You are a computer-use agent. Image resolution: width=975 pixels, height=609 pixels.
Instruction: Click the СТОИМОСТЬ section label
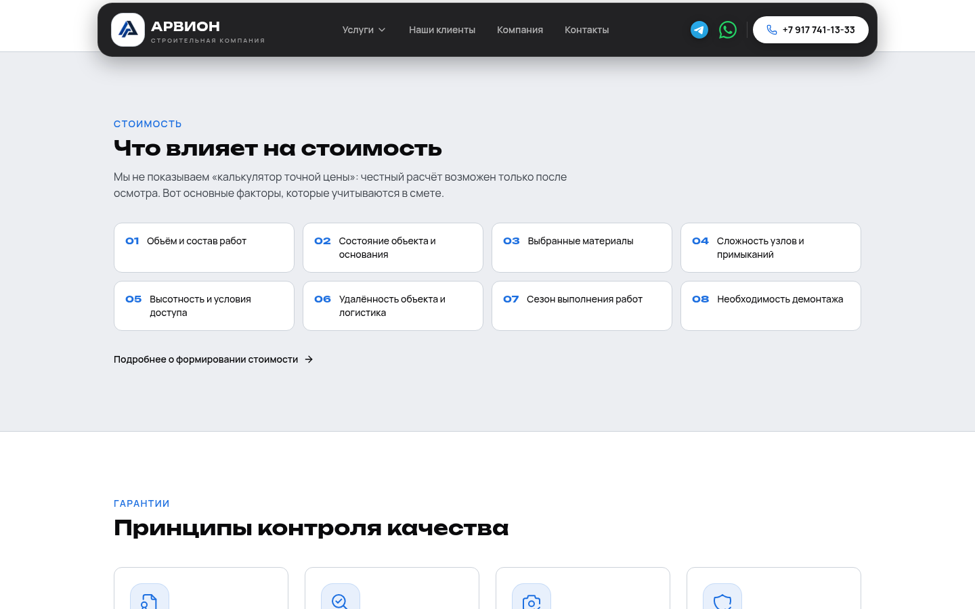pos(148,124)
